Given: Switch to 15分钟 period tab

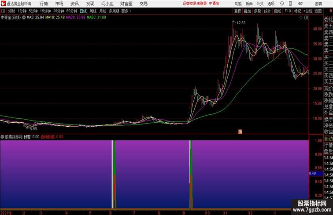Looking at the screenshot, I should pos(45,11).
